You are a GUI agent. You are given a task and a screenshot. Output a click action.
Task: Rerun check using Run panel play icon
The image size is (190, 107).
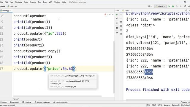pos(117,15)
